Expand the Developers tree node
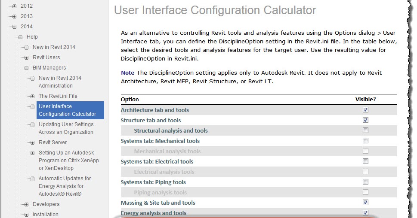 pyautogui.click(x=26, y=204)
